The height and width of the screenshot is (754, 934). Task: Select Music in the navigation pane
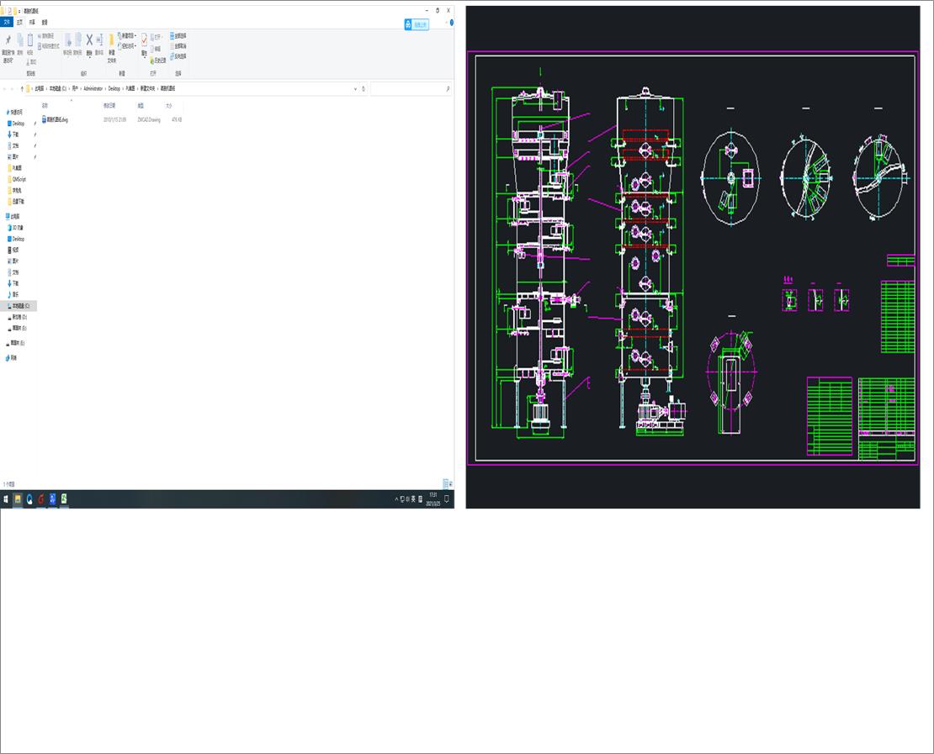click(13, 294)
